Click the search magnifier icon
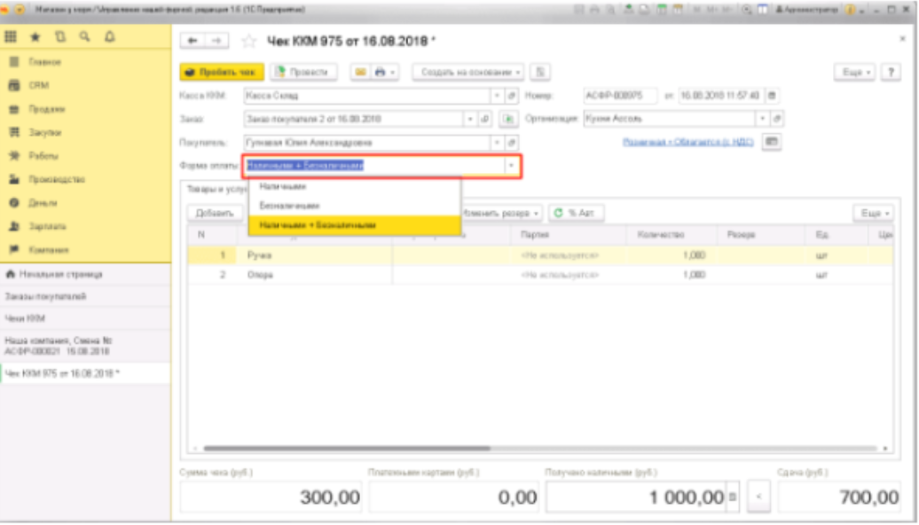This screenshot has height=525, width=919. [85, 37]
